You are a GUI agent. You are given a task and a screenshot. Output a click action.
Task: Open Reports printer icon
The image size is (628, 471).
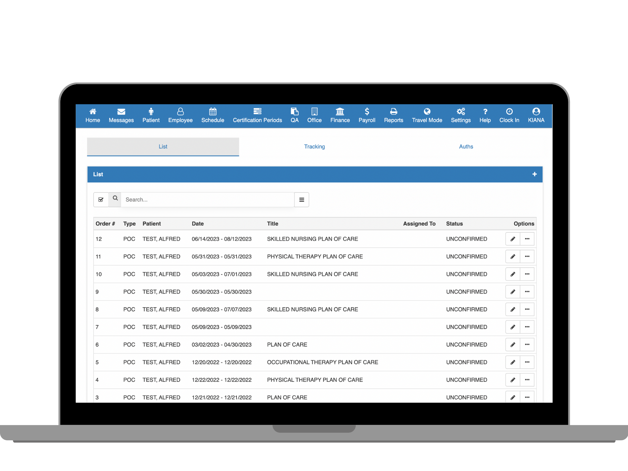(393, 112)
